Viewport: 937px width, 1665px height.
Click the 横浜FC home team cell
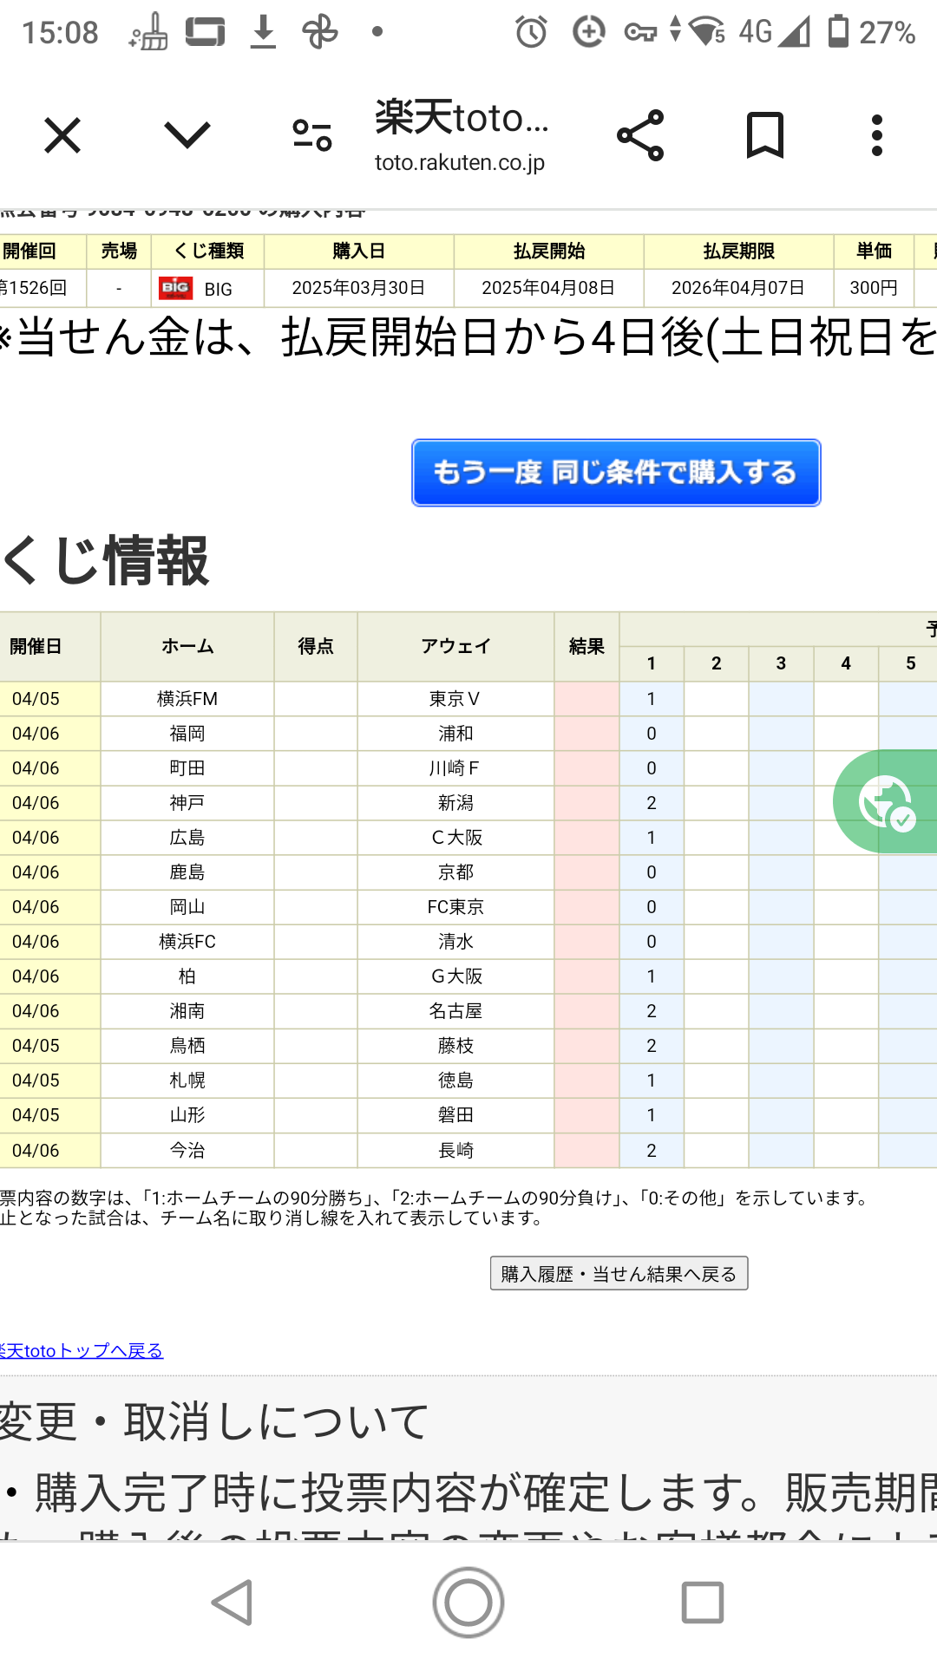[x=187, y=942]
